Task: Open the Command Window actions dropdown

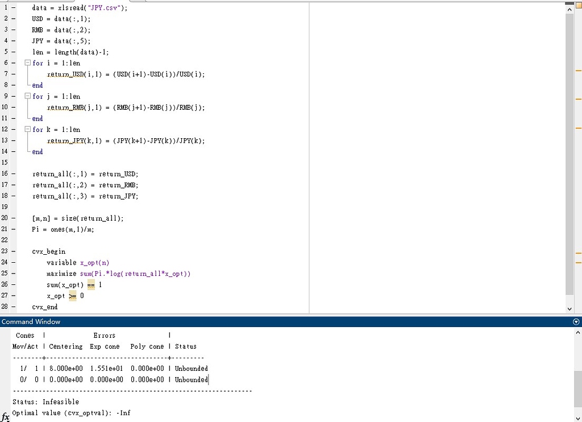Action: 576,322
